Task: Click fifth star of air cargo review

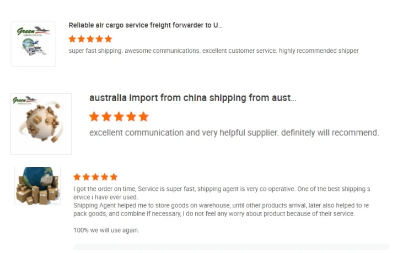Action: pos(108,39)
